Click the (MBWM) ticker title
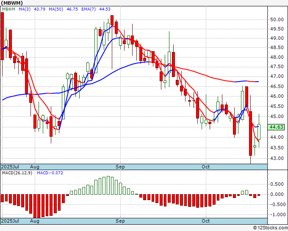Viewport: 288px width, 231px height. 15,3
